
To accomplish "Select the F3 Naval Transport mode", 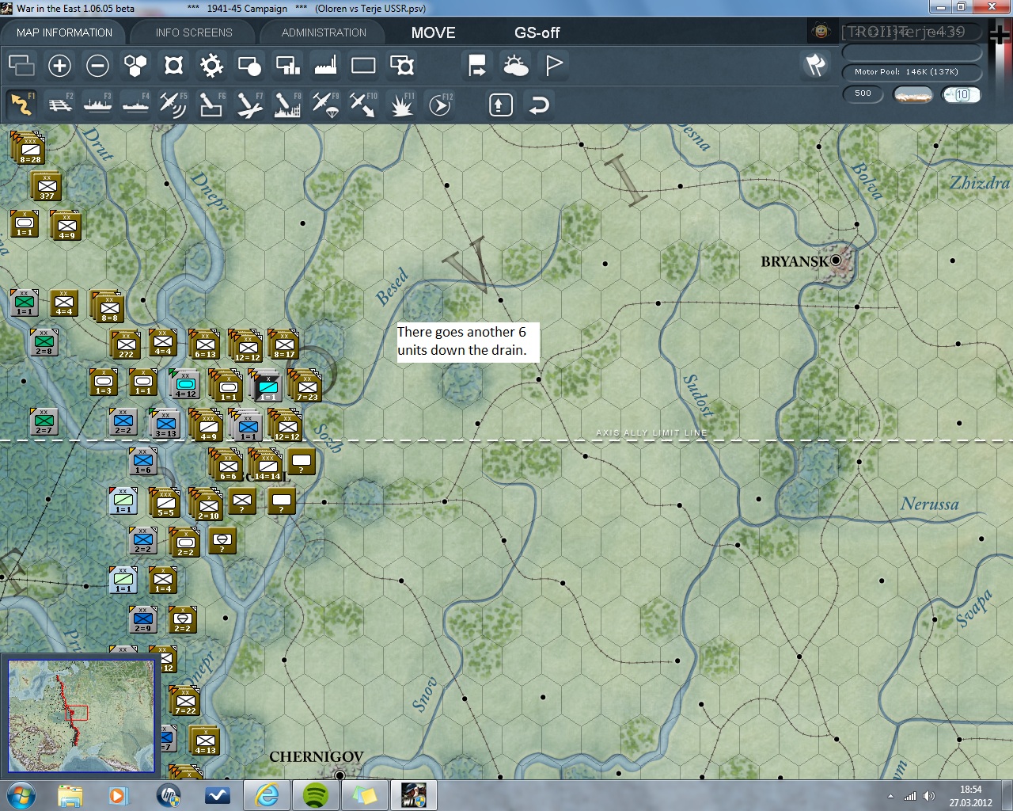I will (97, 105).
